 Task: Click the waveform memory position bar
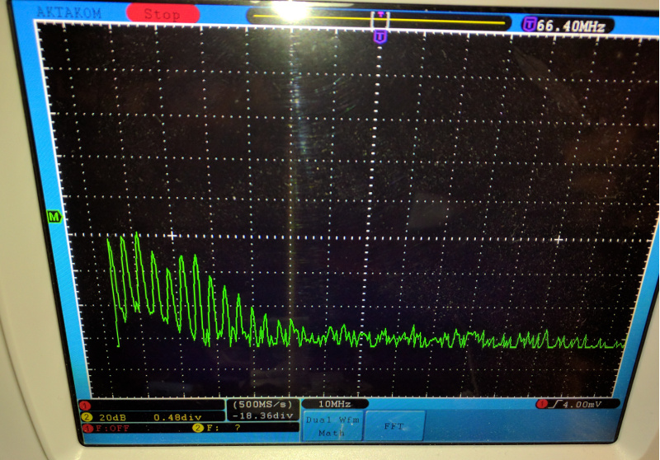(x=379, y=20)
